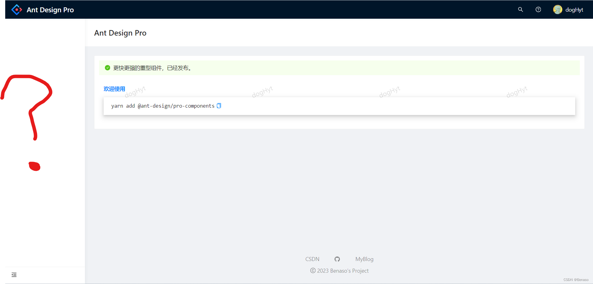Copy the yarn add command
The height and width of the screenshot is (284, 593).
[x=219, y=106]
